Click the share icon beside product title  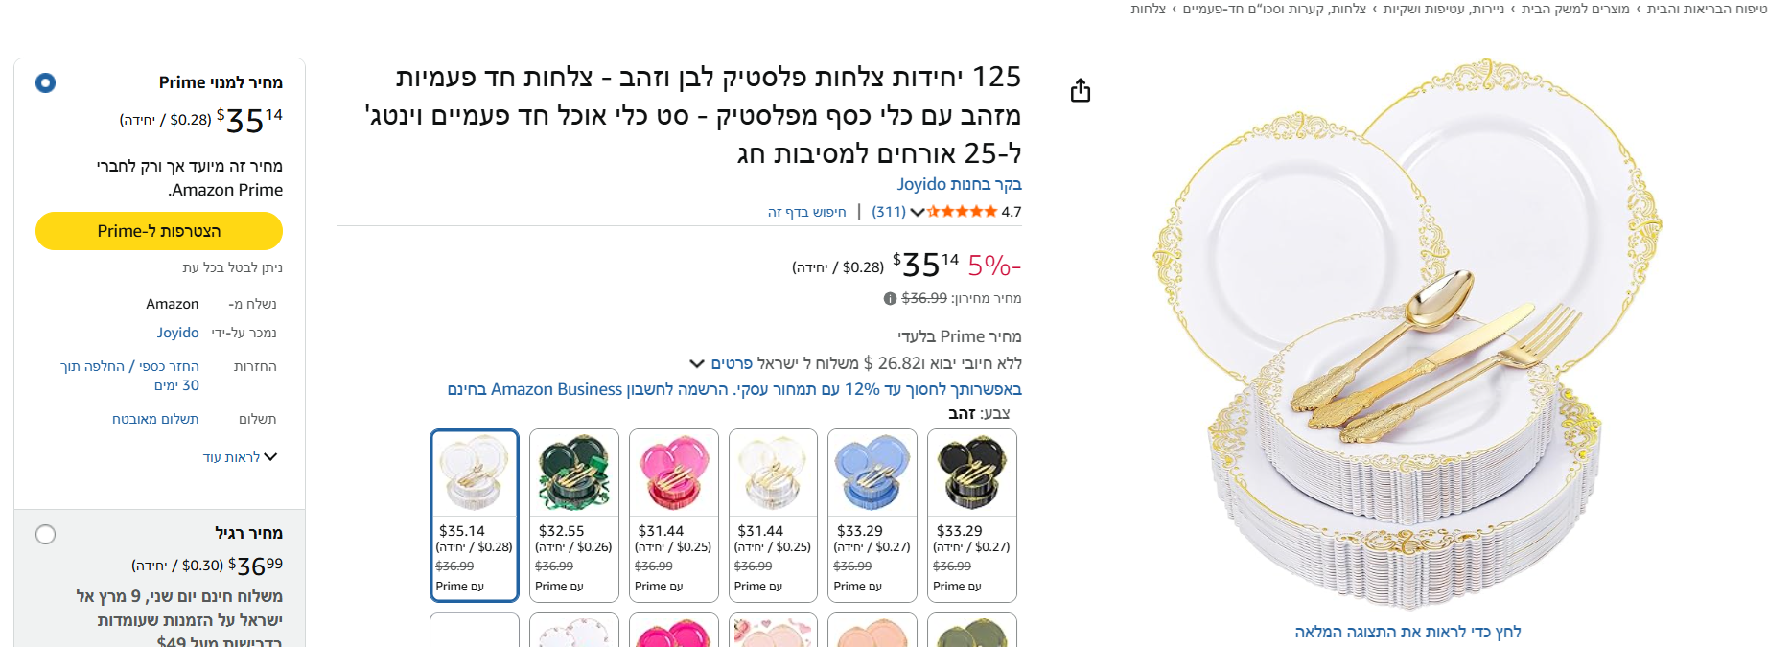coord(1081,90)
